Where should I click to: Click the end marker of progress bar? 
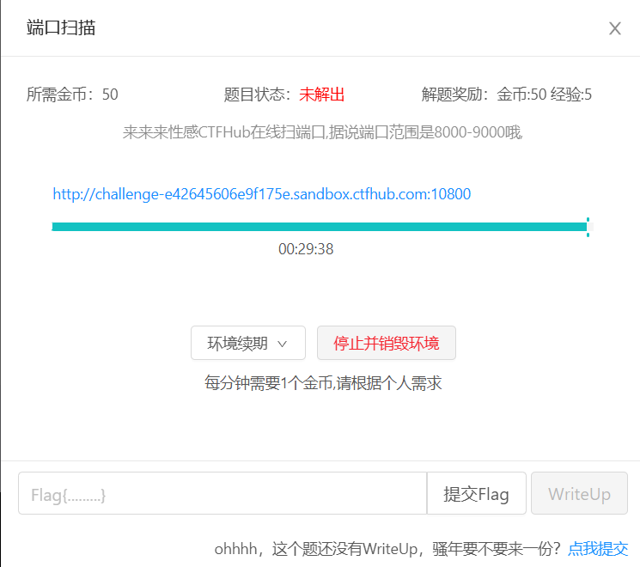(x=588, y=227)
